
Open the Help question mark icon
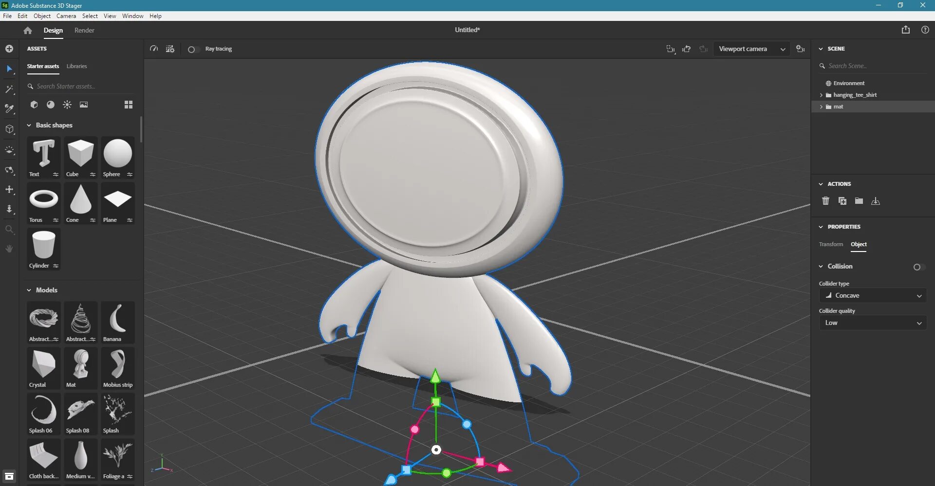925,30
